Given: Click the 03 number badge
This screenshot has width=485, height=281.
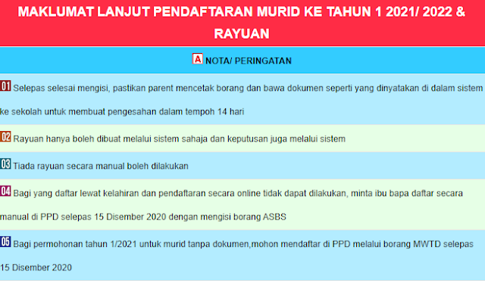Looking at the screenshot, I should pyautogui.click(x=5, y=164).
